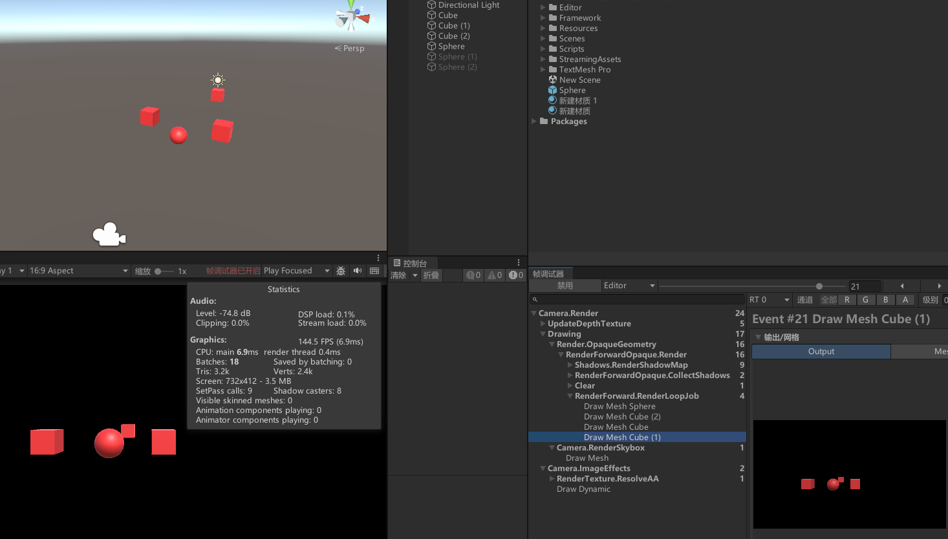The image size is (948, 539).
Task: Select the camera gizmo in Scene view
Action: [x=109, y=235]
